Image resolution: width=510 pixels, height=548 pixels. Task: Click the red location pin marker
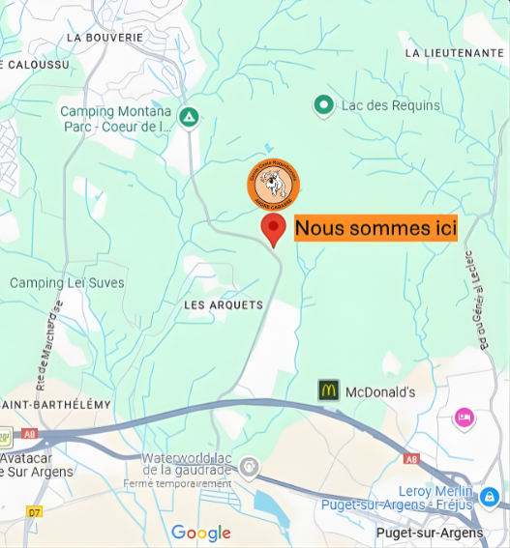[x=273, y=230]
